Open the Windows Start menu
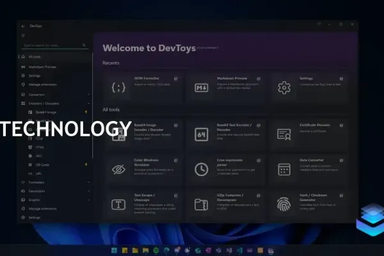The width and height of the screenshot is (384, 256). click(114, 250)
